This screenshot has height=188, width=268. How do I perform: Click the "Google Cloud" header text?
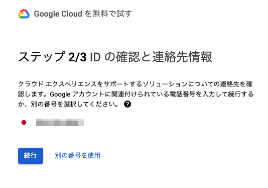click(58, 14)
